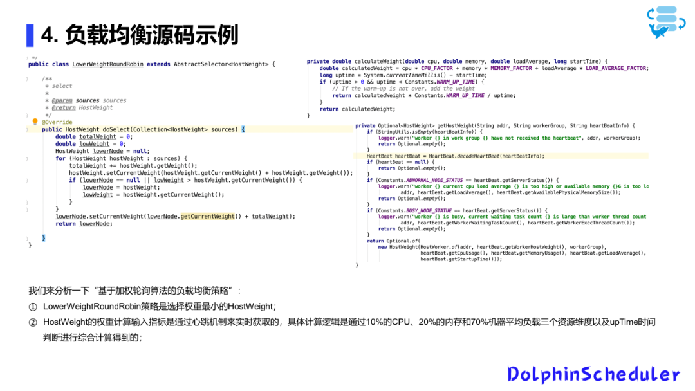Click the 'if (uptime > 0 && uptime' line

coord(402,82)
